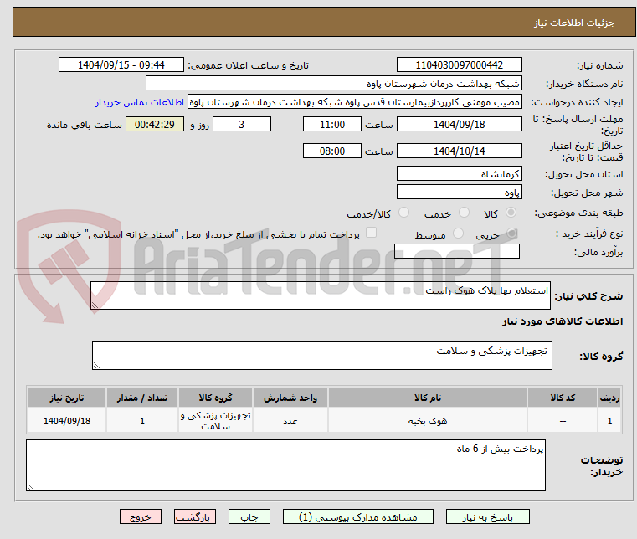Choose the جزیی purchase type radio

tap(512, 234)
